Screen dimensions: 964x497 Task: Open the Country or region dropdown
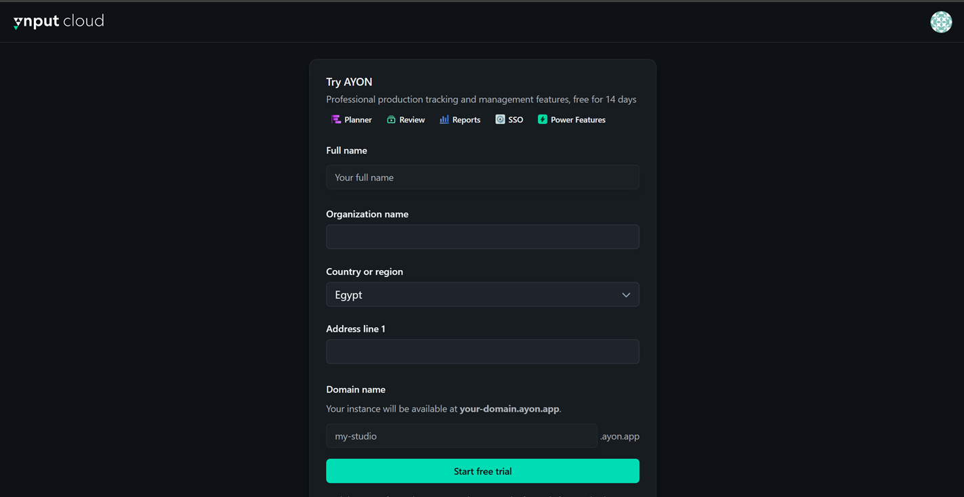point(482,295)
